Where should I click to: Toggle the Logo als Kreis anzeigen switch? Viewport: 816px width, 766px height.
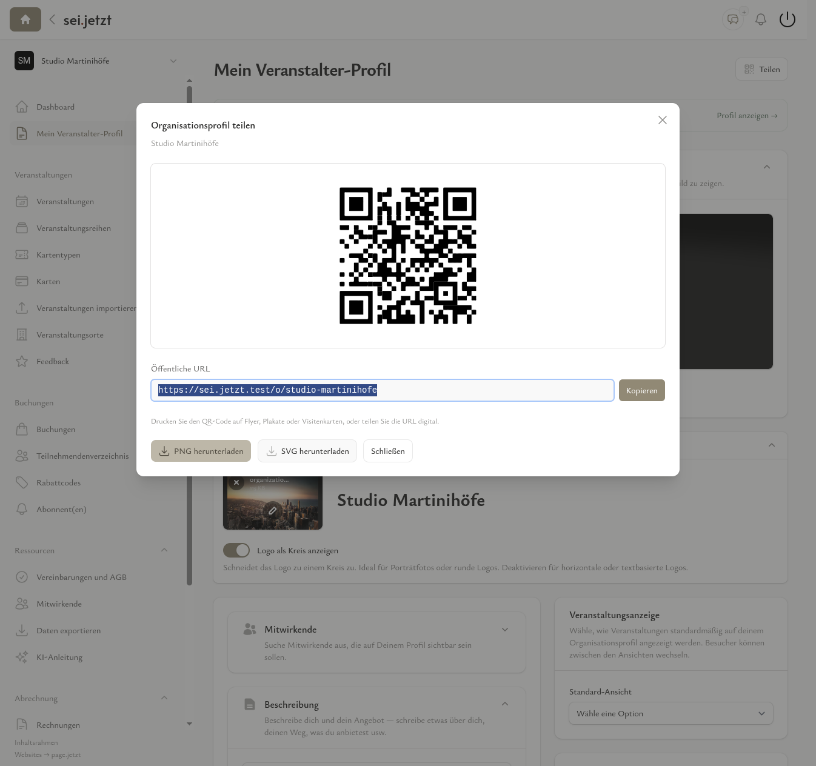point(236,550)
